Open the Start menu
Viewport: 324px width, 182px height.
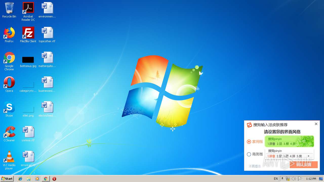tap(7, 179)
